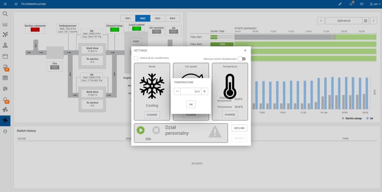The height and width of the screenshot is (192, 382).
Task: Switch to the RW2 tab
Action: point(143,19)
